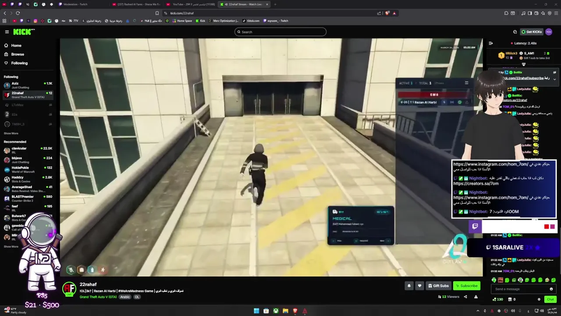The image size is (561, 316).
Task: Go back with browser back arrow
Action: (4, 13)
